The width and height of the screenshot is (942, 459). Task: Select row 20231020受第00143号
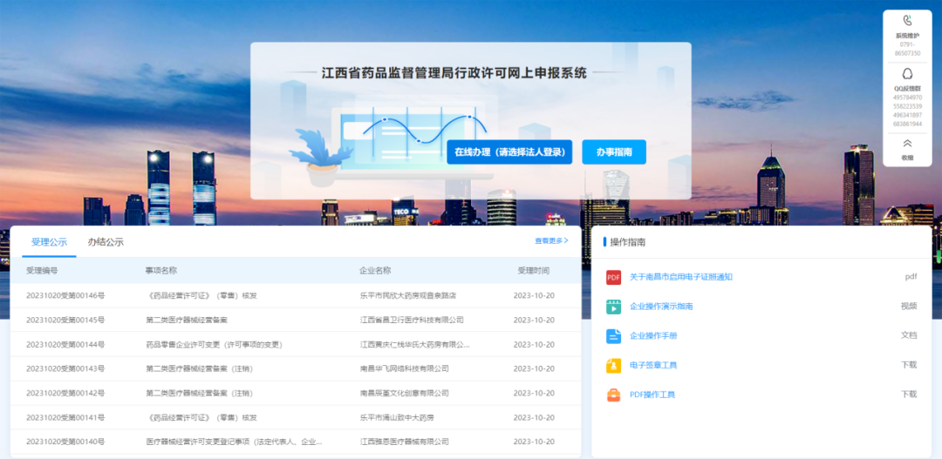(x=296, y=368)
